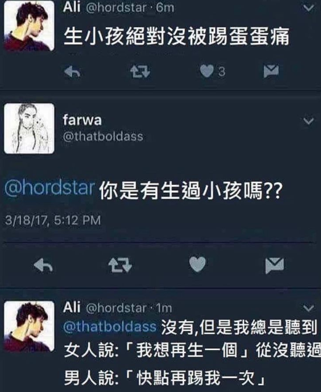Screen dimensions: 321x392
Task: Reply to farwa's tweet
Action: [x=43, y=265]
